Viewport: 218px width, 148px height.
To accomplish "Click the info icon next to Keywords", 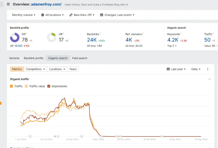I will tap(181, 33).
